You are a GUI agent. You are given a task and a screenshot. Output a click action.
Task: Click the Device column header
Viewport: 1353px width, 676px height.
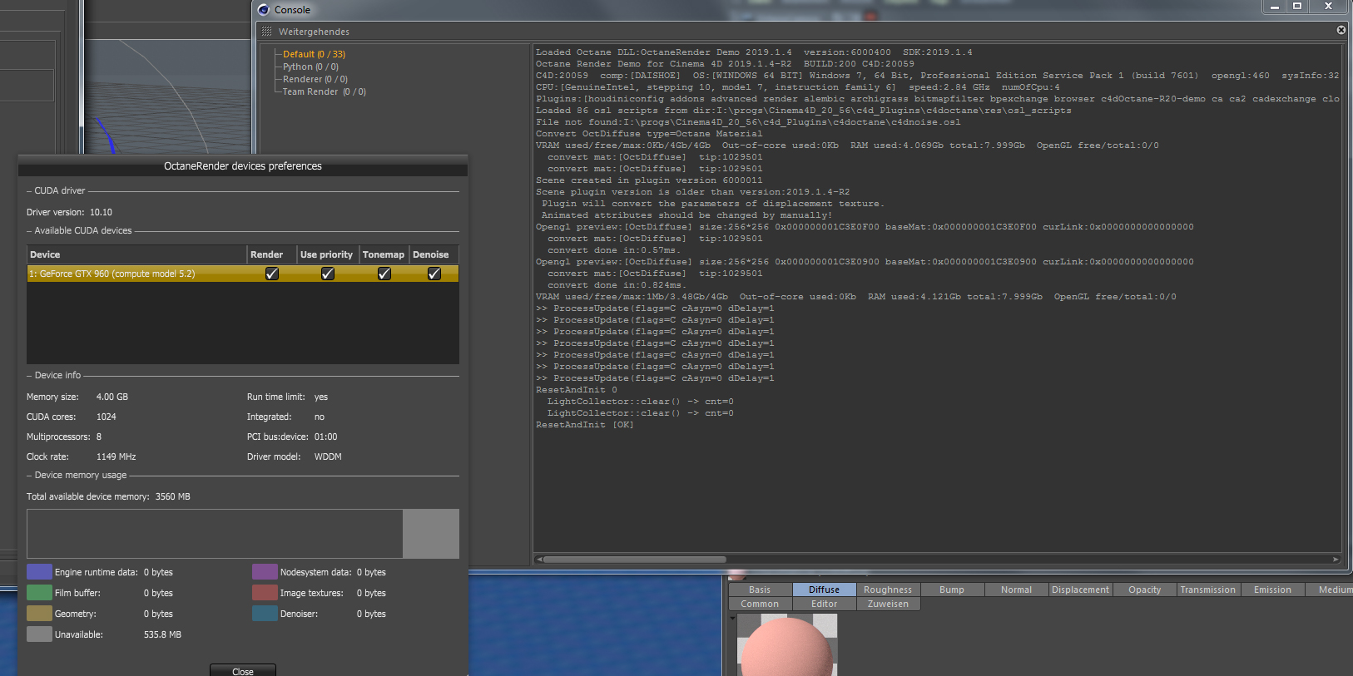pos(136,254)
